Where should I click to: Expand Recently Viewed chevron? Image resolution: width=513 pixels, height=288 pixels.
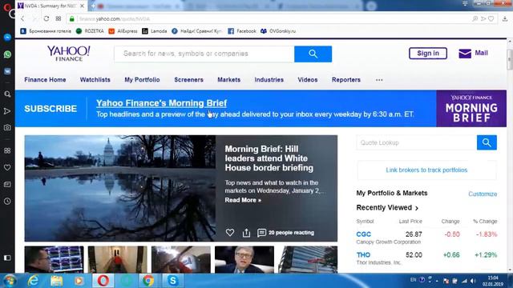coord(417,208)
